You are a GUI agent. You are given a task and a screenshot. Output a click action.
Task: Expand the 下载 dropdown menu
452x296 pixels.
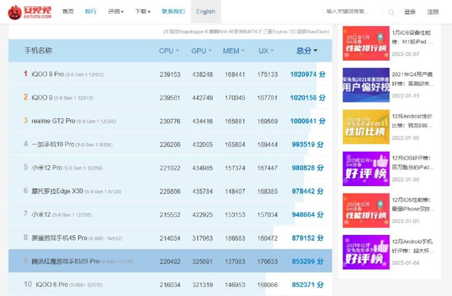143,11
